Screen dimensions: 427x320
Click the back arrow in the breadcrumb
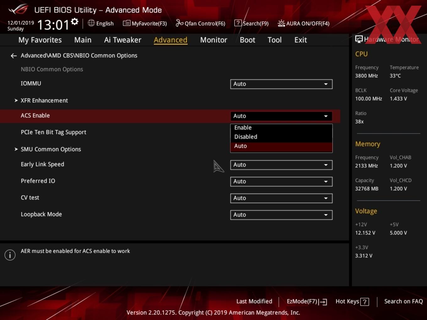(14, 56)
